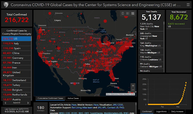This screenshot has height=114, width=193.
Task: Show the Daily Increase chart tab
Action: coord(177,111)
